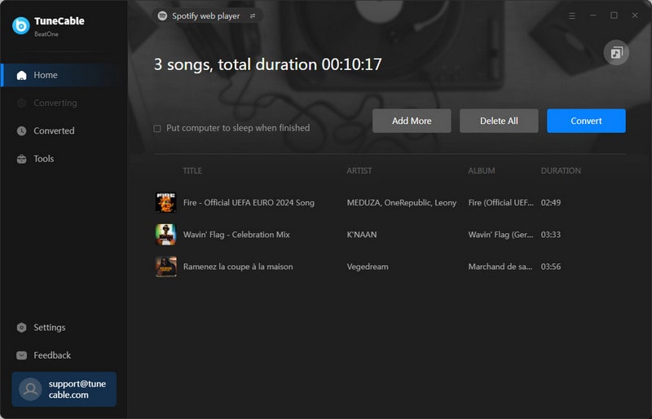The height and width of the screenshot is (419, 652).
Task: Maximize the TuneCable window
Action: click(x=614, y=15)
